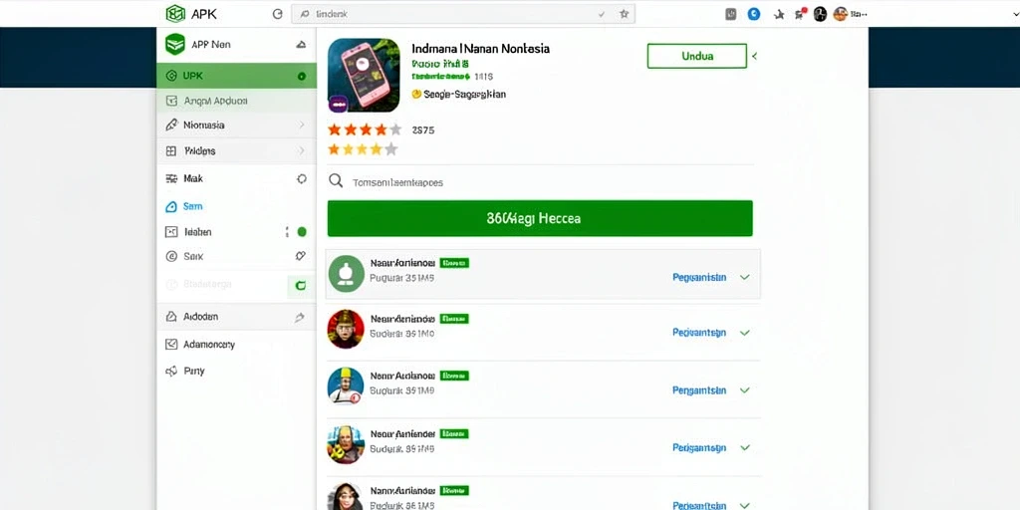The height and width of the screenshot is (510, 1020).
Task: Open the Sark sidebar item
Action: 237,256
